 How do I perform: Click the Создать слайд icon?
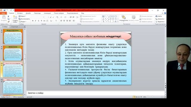[15, 17]
